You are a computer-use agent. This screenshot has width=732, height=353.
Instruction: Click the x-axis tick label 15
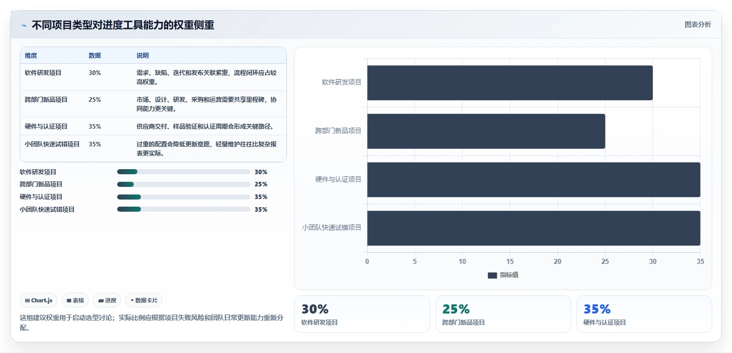coord(510,261)
